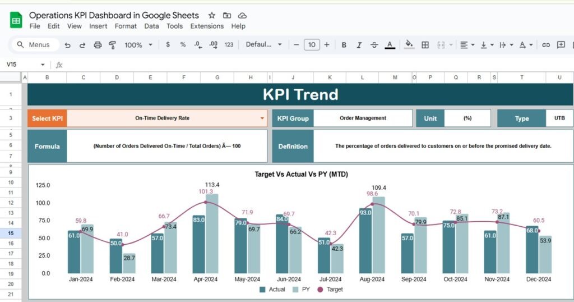The image size is (574, 302).
Task: Click the Redo arrow
Action: coord(82,45)
